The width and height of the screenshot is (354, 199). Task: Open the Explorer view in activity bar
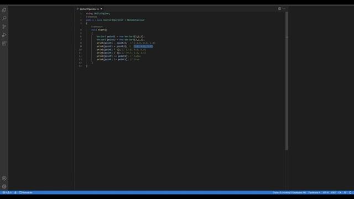[4, 10]
